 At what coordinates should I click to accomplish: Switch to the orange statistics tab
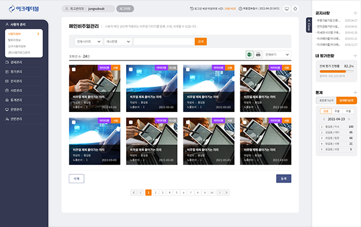346,101
